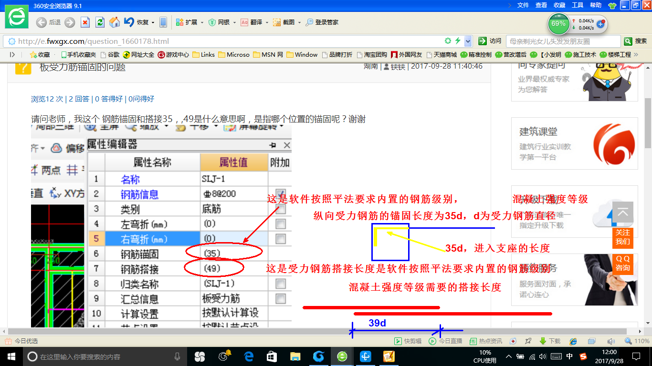Click the green shirt skin icon
This screenshot has height=366, width=652.
point(612,5)
